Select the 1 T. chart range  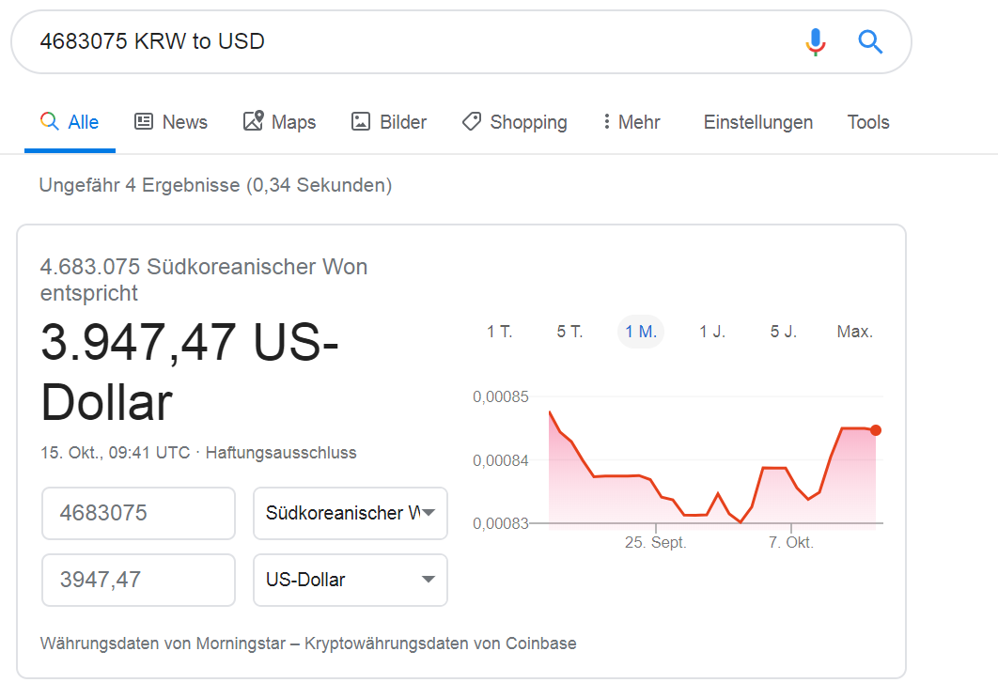pos(500,332)
